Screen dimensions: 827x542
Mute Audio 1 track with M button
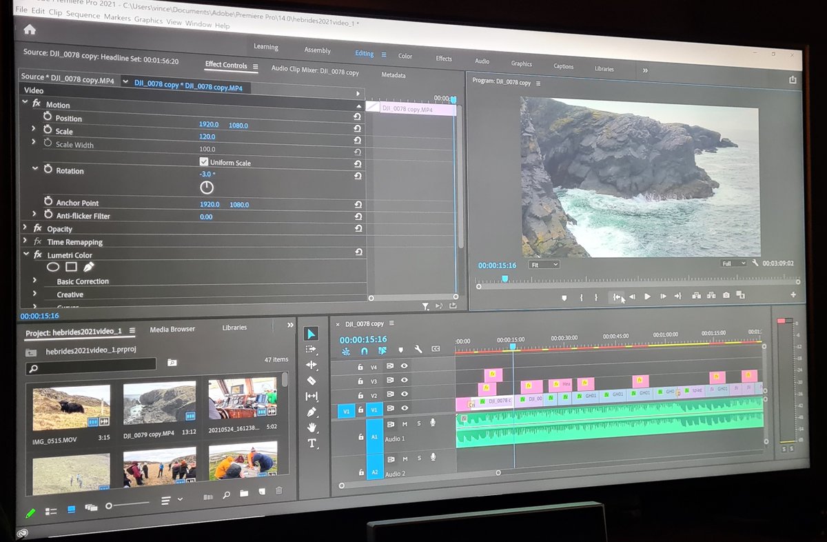pos(405,423)
